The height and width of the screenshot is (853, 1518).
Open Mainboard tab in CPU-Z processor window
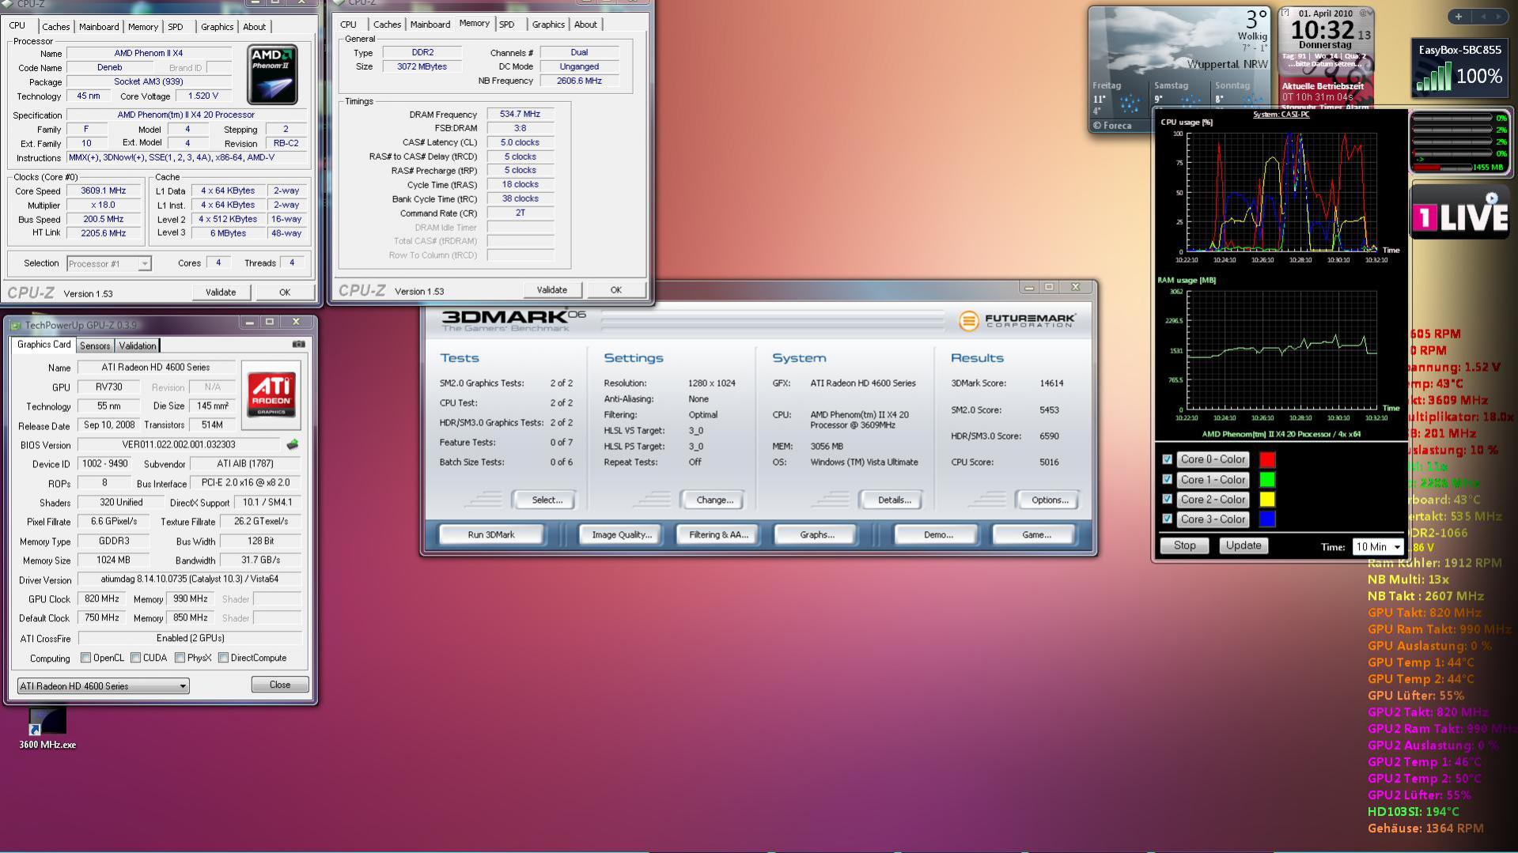click(99, 27)
